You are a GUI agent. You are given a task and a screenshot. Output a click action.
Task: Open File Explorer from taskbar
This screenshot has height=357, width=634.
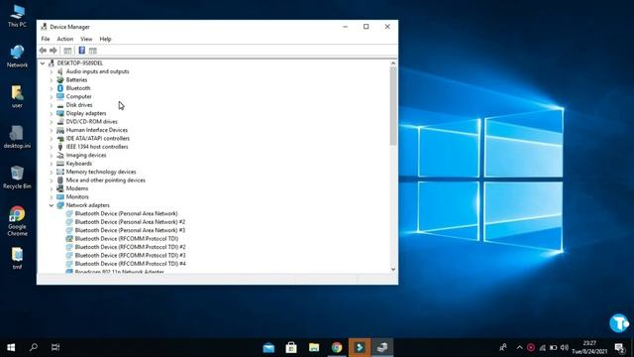(x=314, y=347)
